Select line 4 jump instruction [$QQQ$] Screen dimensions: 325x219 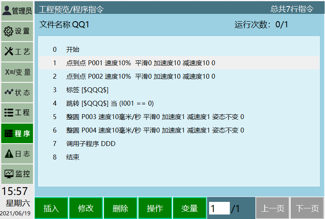[x=110, y=103]
